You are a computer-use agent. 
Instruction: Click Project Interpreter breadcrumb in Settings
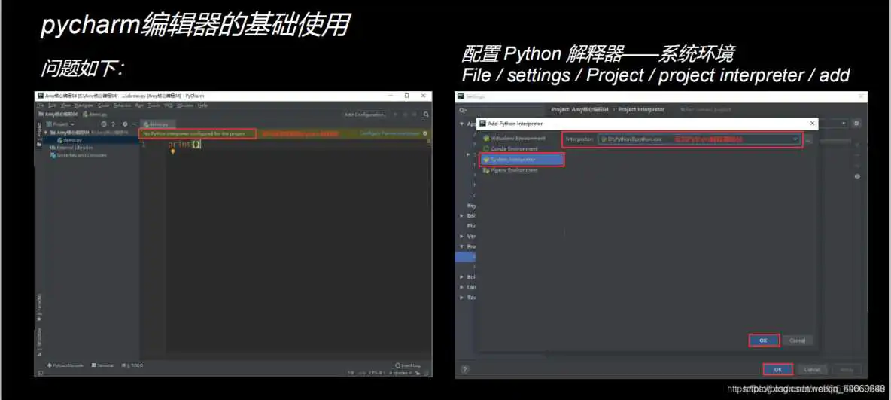[641, 110]
